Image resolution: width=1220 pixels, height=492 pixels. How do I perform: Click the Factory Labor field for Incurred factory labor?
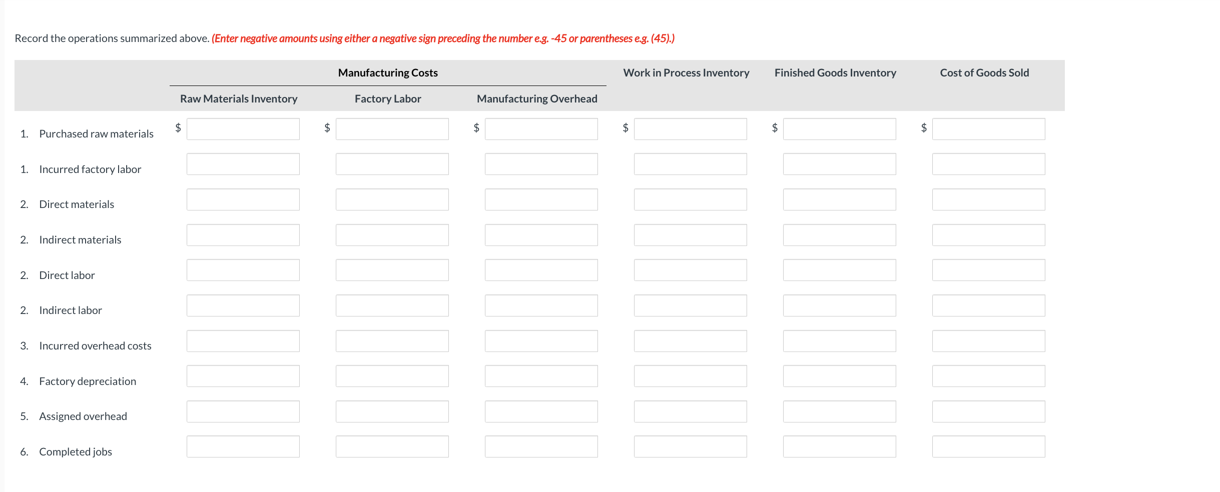click(392, 164)
